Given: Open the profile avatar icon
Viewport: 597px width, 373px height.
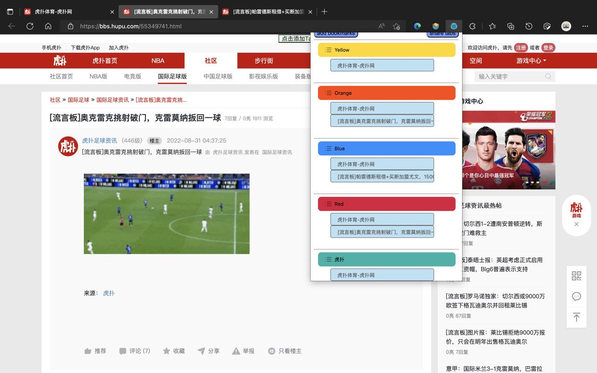Looking at the screenshot, I should [566, 26].
